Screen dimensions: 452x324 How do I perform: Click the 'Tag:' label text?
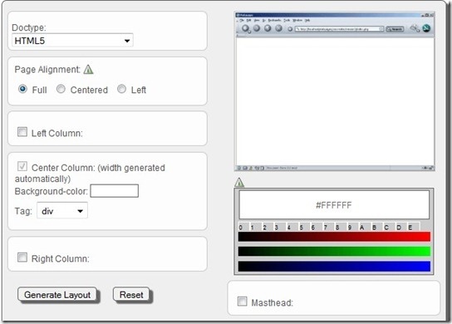point(23,211)
